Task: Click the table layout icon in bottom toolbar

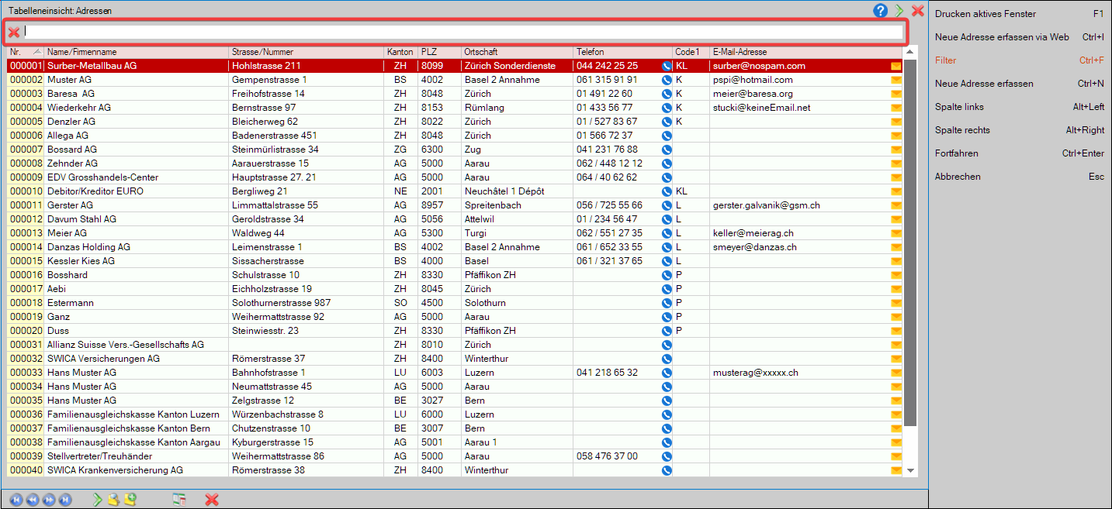Action: [179, 500]
